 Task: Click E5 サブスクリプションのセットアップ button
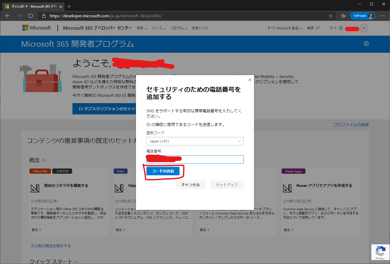pyautogui.click(x=104, y=109)
